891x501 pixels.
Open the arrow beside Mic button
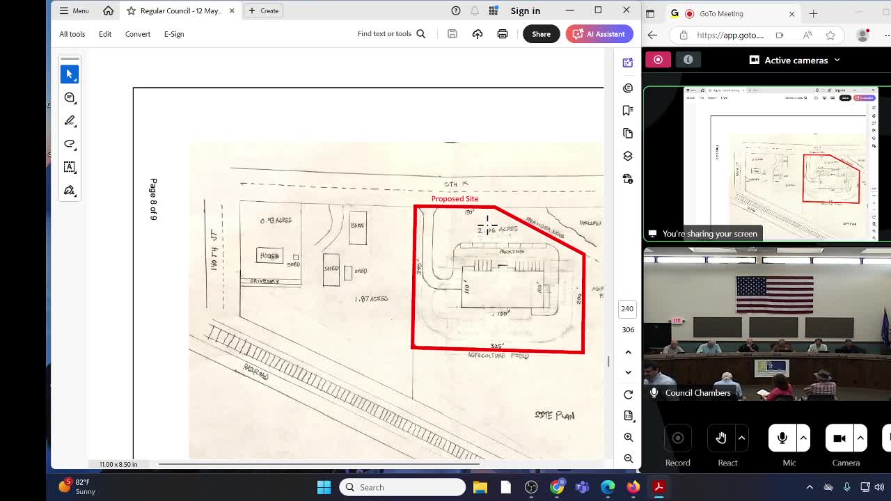point(803,438)
